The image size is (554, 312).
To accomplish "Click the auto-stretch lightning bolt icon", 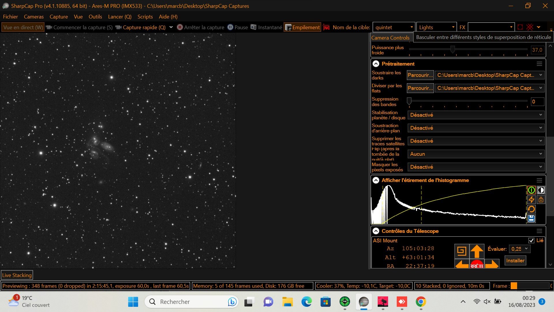I will 531,200.
